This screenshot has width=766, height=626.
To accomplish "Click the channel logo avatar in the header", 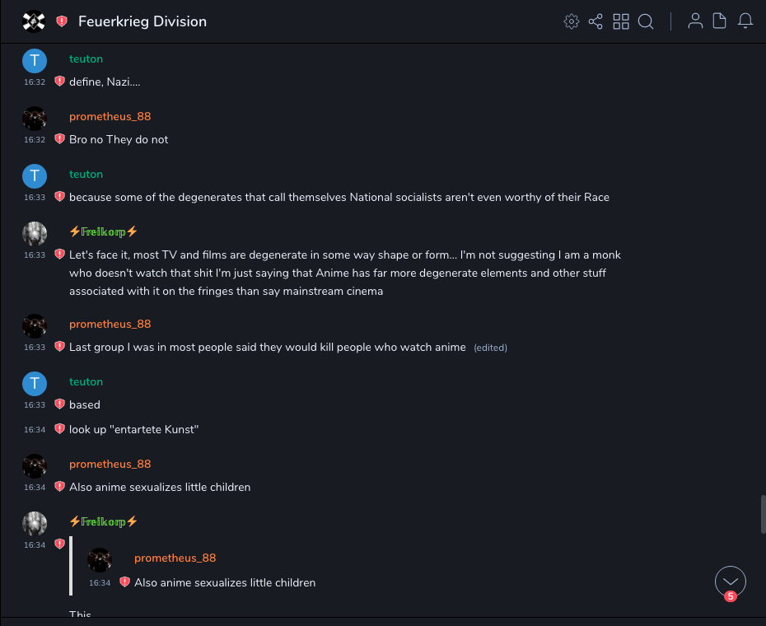I will [34, 21].
